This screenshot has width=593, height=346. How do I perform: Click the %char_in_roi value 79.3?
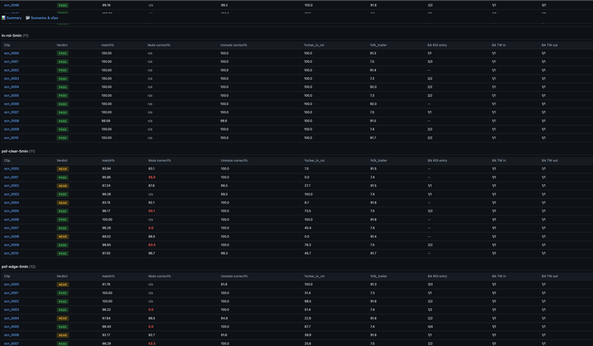[x=308, y=245]
